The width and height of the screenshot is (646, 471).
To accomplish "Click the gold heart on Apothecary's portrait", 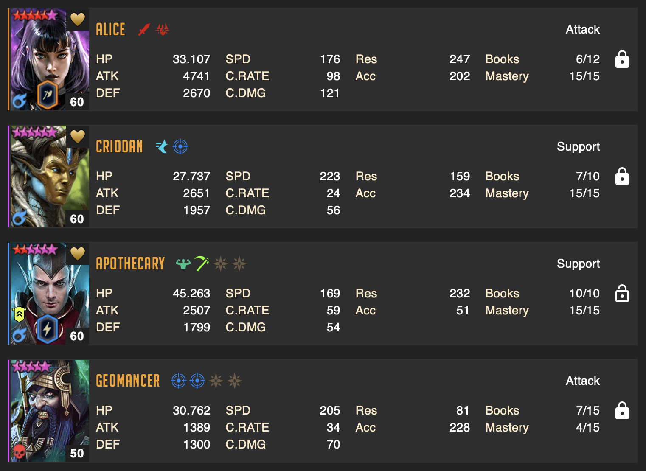I will click(78, 253).
